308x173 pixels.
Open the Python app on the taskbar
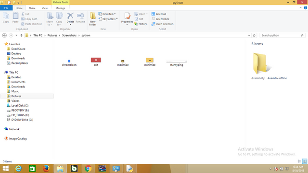tap(130, 169)
